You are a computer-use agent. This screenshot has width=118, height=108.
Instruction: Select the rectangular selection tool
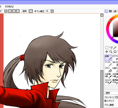(x=107, y=48)
